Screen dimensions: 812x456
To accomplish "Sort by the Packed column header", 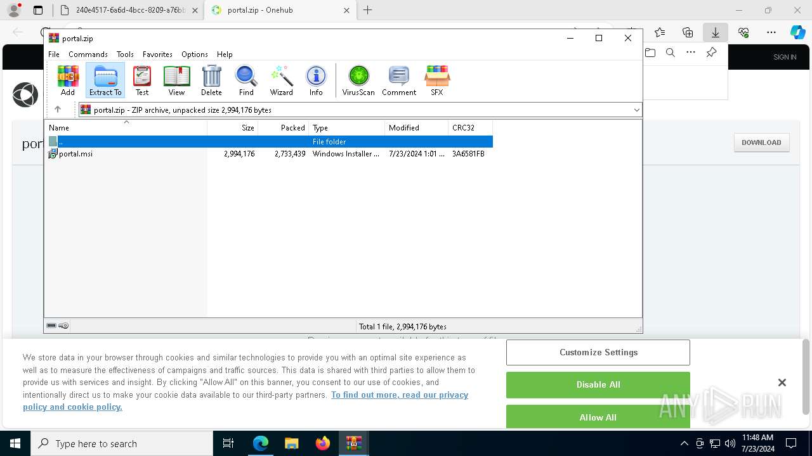I will point(284,128).
